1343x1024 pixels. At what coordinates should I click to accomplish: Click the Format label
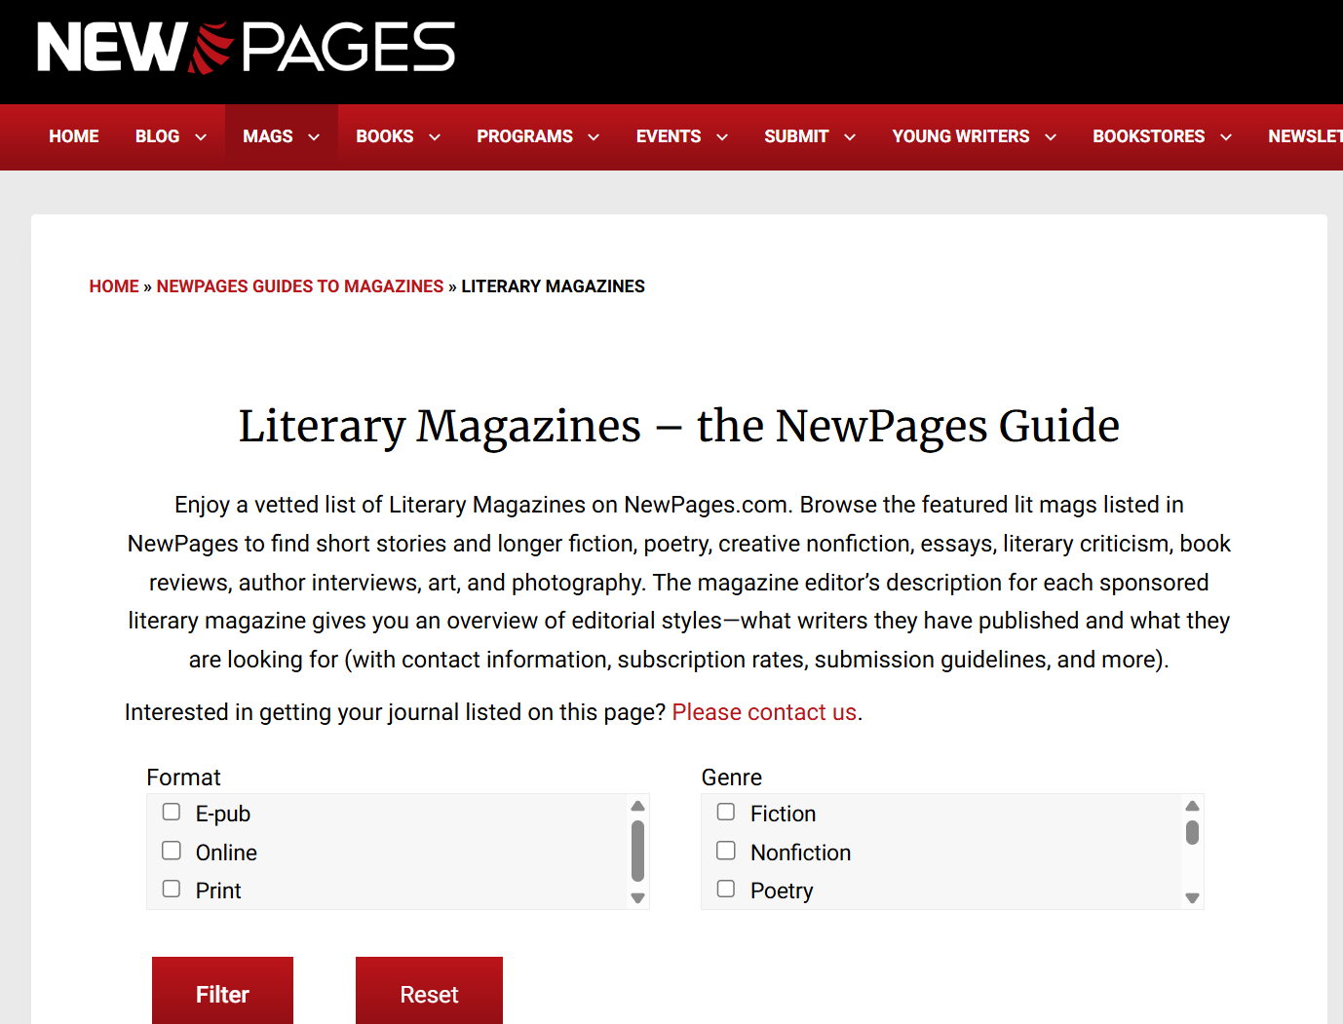tap(183, 777)
